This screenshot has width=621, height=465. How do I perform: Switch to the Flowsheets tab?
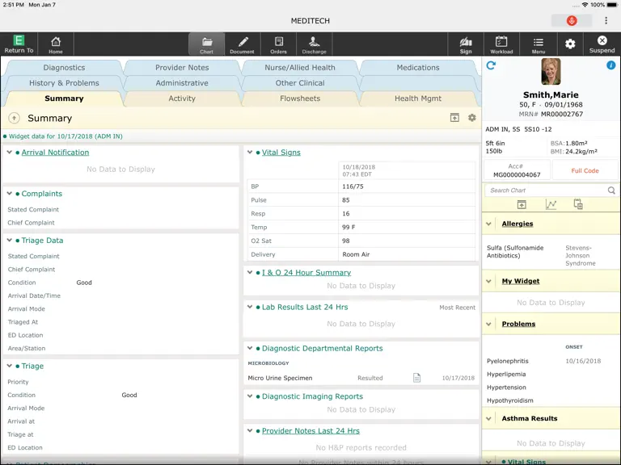pyautogui.click(x=300, y=98)
